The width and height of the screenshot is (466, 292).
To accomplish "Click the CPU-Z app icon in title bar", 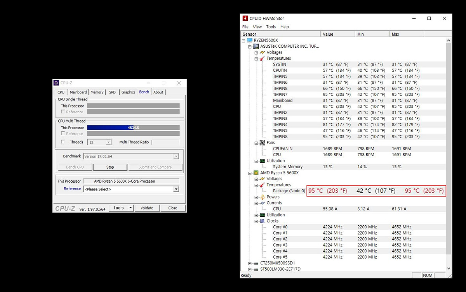I will point(56,83).
